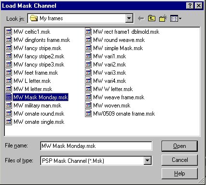Click the file icon of MW woven.msk
The width and height of the screenshot is (206, 185).
pos(88,106)
